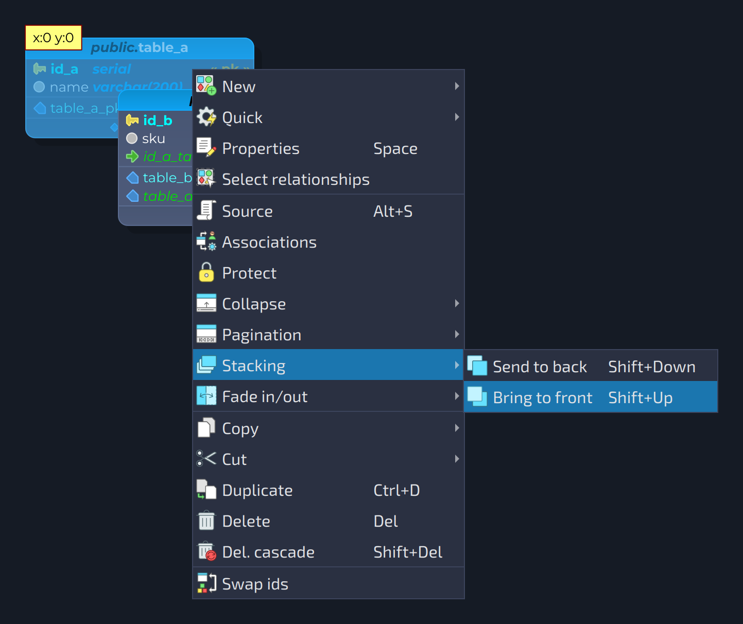The width and height of the screenshot is (743, 624).
Task: Open the Copy submenu arrow
Action: (x=457, y=428)
